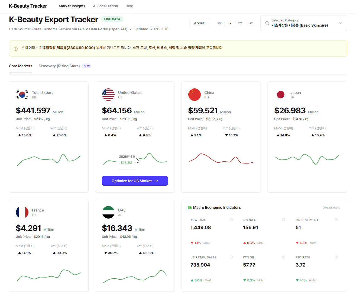Click the United States flag icon
The height and width of the screenshot is (295, 356).
coord(108,95)
